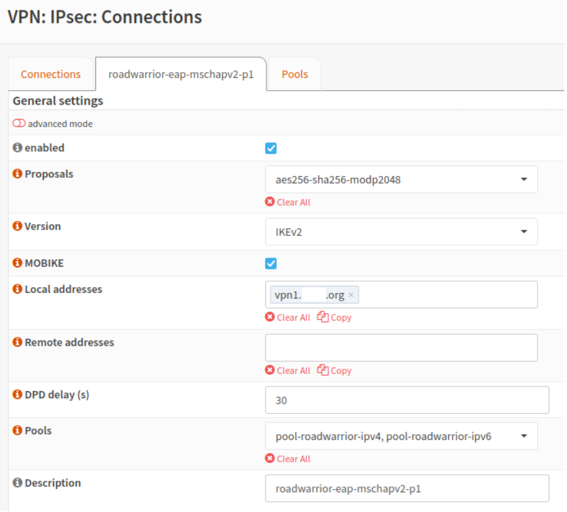The height and width of the screenshot is (512, 567).
Task: Remove the vpn1 address tag
Action: pos(351,294)
